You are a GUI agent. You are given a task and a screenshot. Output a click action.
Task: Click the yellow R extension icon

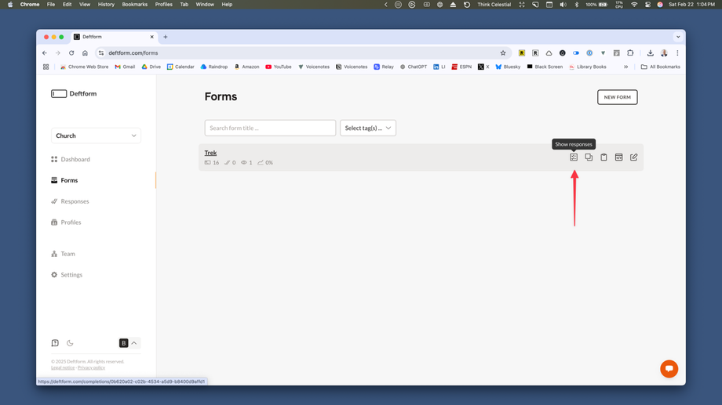pyautogui.click(x=522, y=52)
